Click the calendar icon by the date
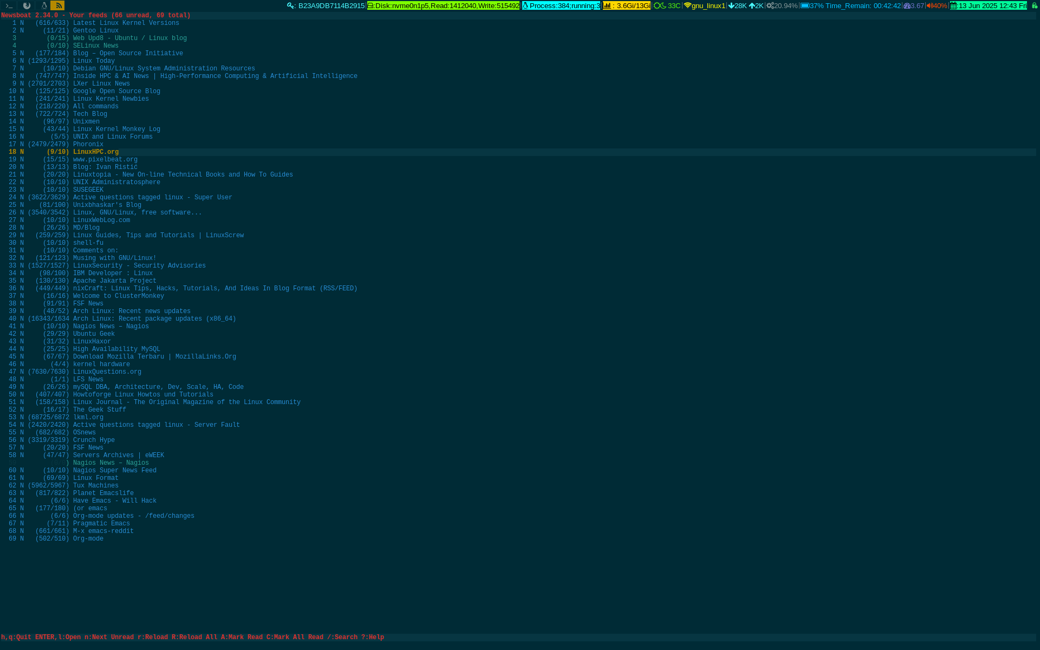1040x650 pixels. pos(954,6)
